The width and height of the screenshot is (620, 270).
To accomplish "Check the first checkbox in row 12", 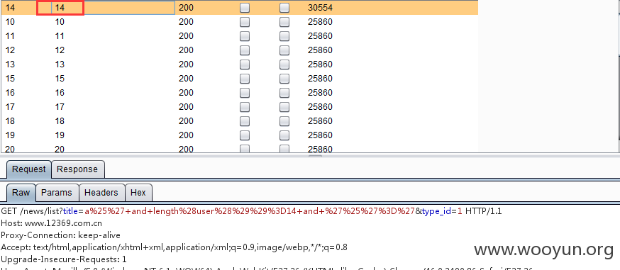I will 245,50.
